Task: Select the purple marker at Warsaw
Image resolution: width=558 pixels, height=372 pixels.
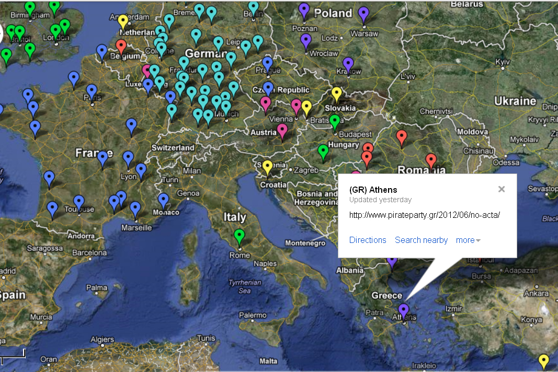Action: [364, 14]
